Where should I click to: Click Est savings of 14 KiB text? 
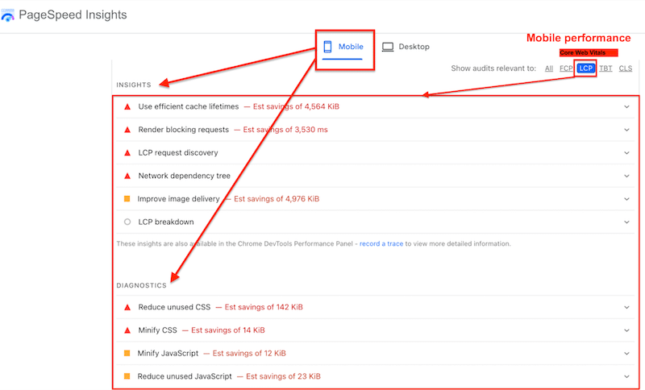228,330
